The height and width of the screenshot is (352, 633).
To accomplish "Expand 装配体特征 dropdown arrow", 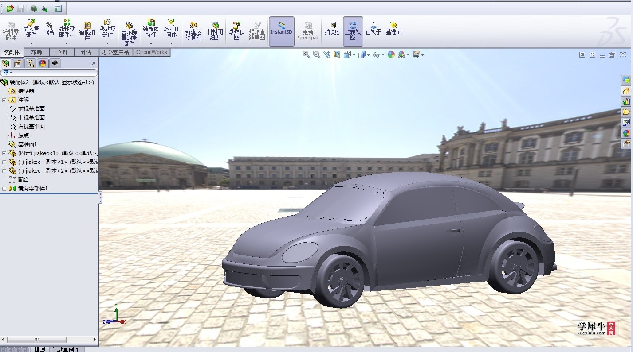I will tap(151, 43).
